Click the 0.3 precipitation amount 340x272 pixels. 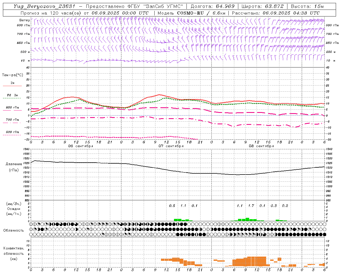click(274, 206)
